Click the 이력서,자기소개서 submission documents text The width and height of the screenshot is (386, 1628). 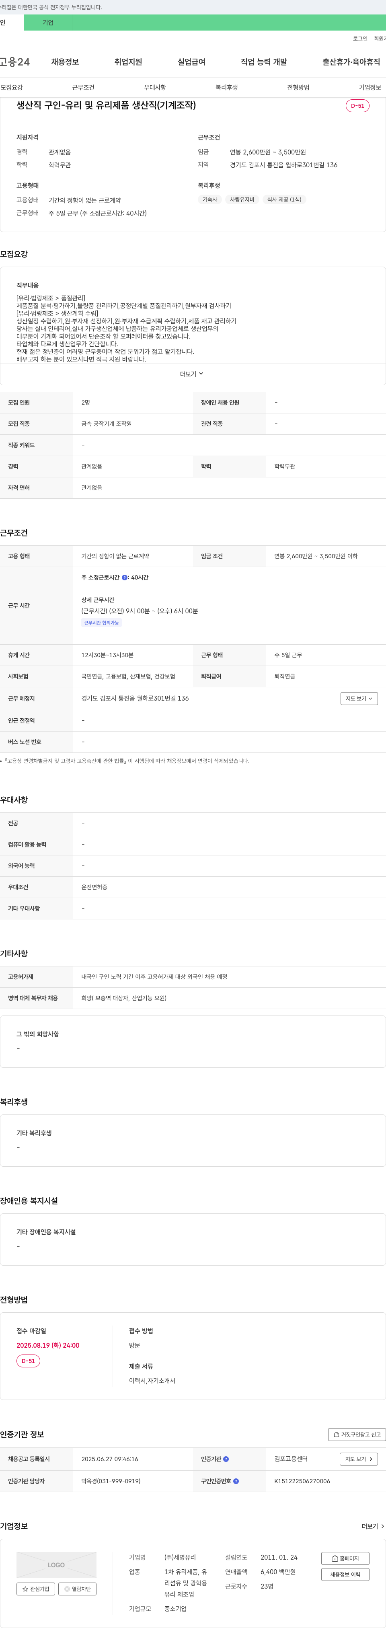(x=152, y=1381)
